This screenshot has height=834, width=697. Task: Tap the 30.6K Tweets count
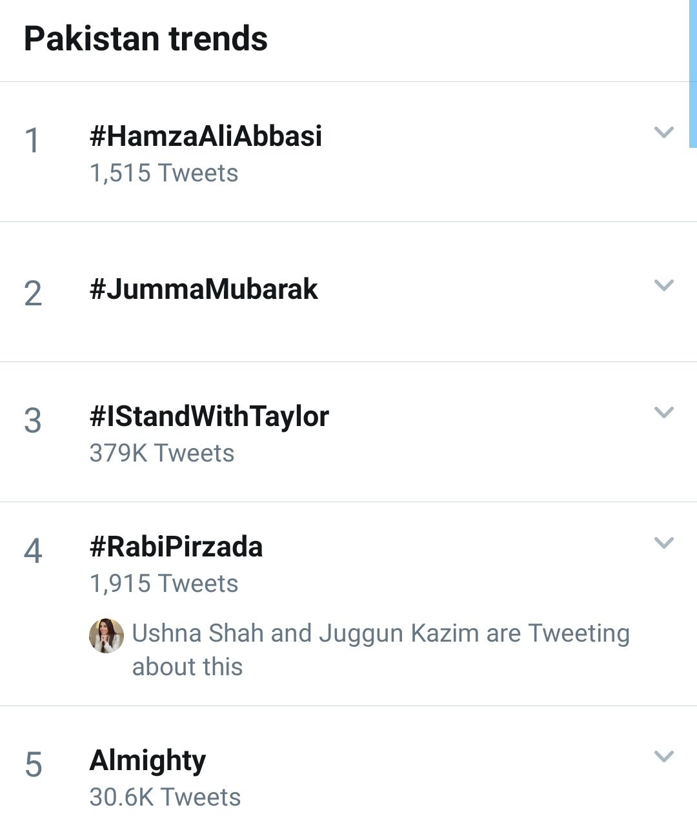point(165,797)
